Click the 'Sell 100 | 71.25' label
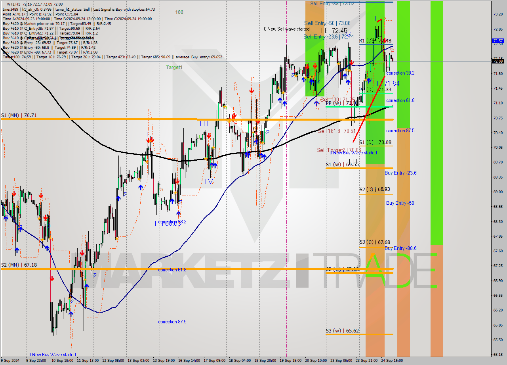This screenshot has height=365, width=507. (337, 100)
